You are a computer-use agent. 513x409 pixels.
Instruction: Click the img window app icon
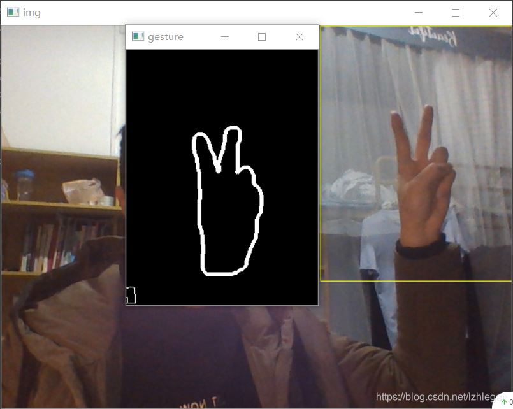pyautogui.click(x=13, y=13)
